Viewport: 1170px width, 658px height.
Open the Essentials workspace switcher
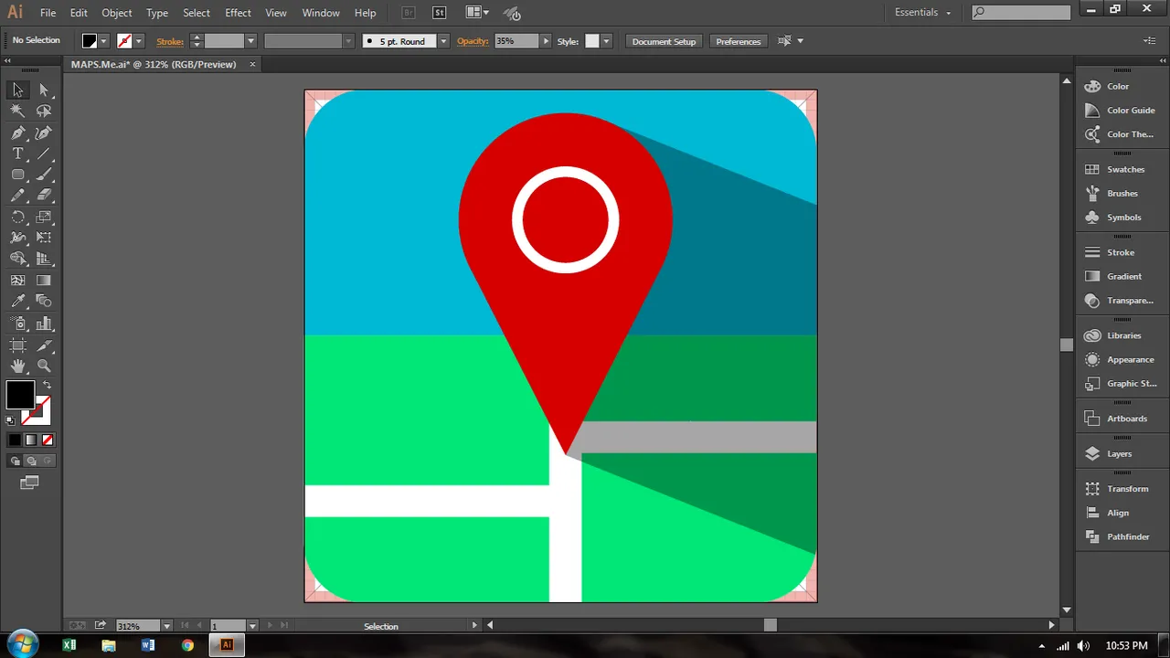pyautogui.click(x=923, y=13)
